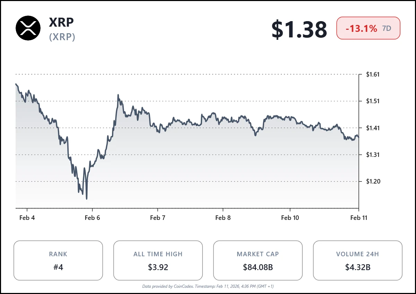Click the Feb 7 date label
Viewport: 416px width, 294px height.
[x=157, y=217]
